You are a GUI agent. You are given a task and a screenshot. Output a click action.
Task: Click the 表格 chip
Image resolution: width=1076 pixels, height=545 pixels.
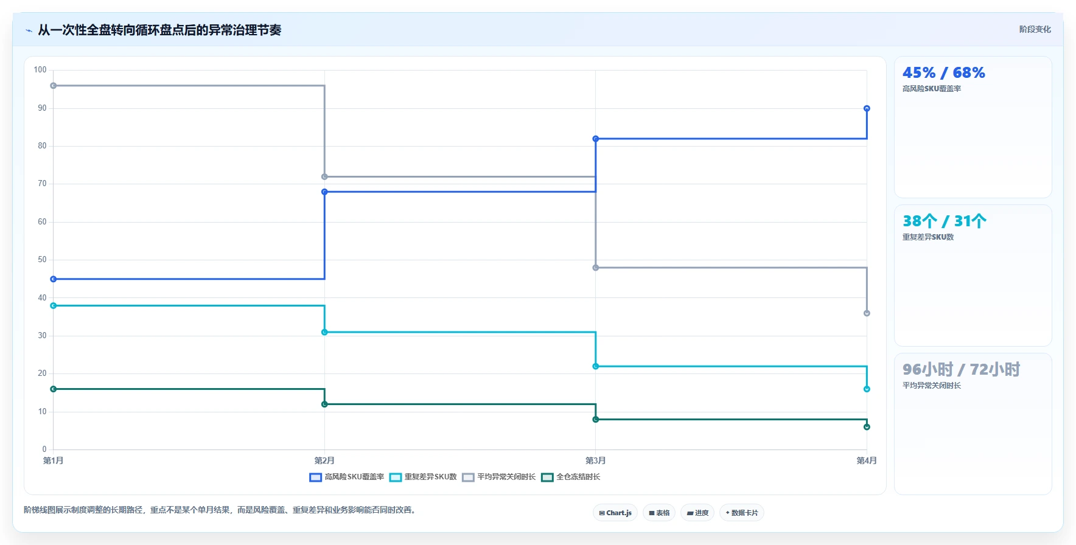tap(659, 513)
